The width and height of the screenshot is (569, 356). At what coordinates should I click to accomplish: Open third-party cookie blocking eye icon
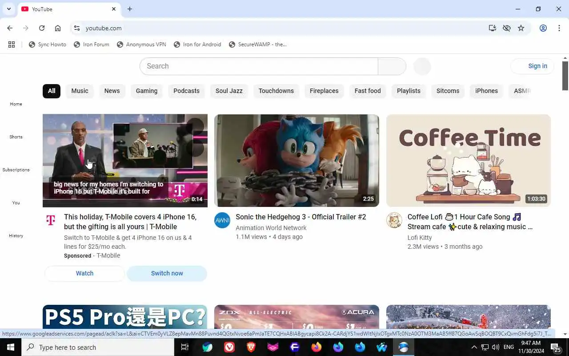(506, 28)
